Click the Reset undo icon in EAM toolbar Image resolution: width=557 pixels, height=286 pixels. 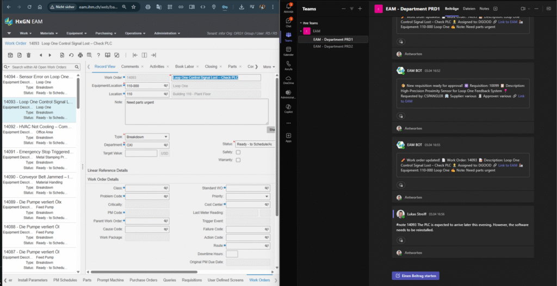click(71, 55)
